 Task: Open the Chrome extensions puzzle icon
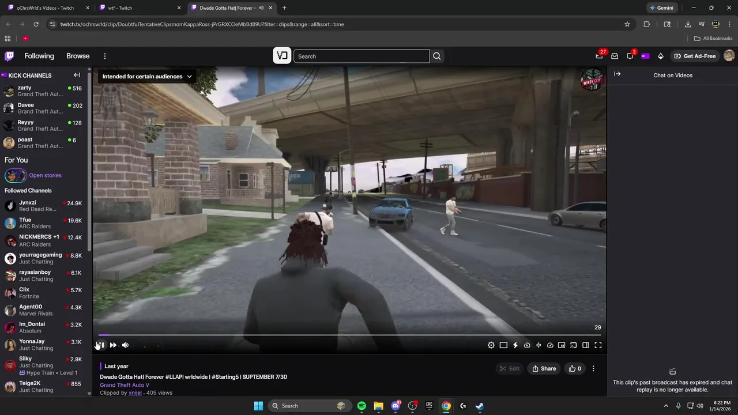[x=646, y=24]
